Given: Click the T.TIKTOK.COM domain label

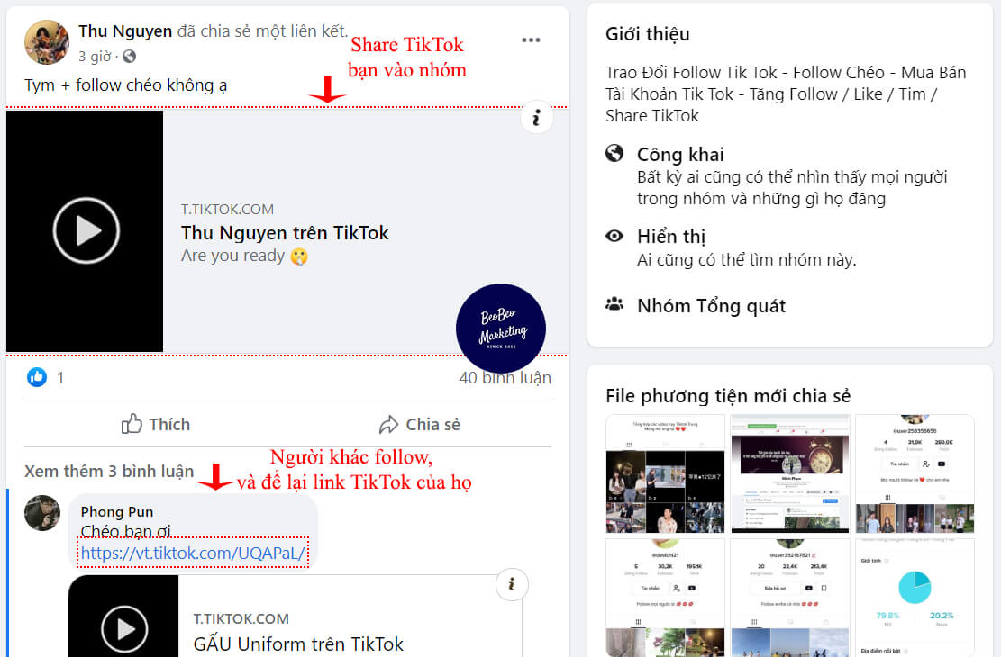Looking at the screenshot, I should (x=228, y=208).
